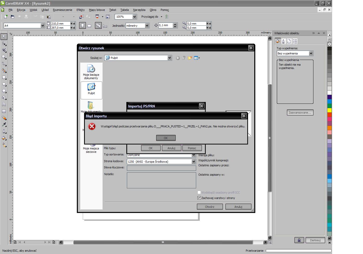Select the Ellipse tool
This screenshot has height=254, width=363.
click(4, 84)
